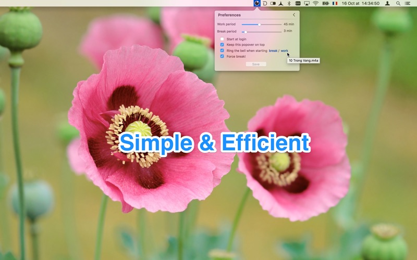The image size is (417, 260).
Task: Toggle Ring the bell checkbox
Action: tap(222, 50)
